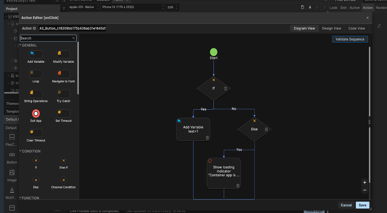The image size is (387, 213).
Task: Pick the Try-Catch action icon
Action: coord(63,93)
